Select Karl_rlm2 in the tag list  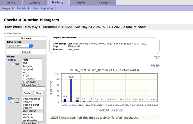tap(32, 69)
